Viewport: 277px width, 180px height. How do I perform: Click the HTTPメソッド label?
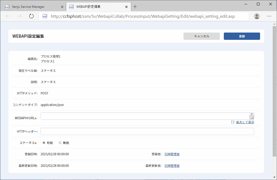click(27, 93)
